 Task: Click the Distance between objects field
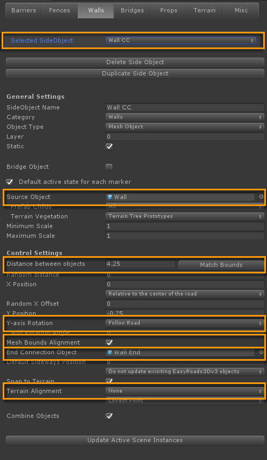[140, 264]
